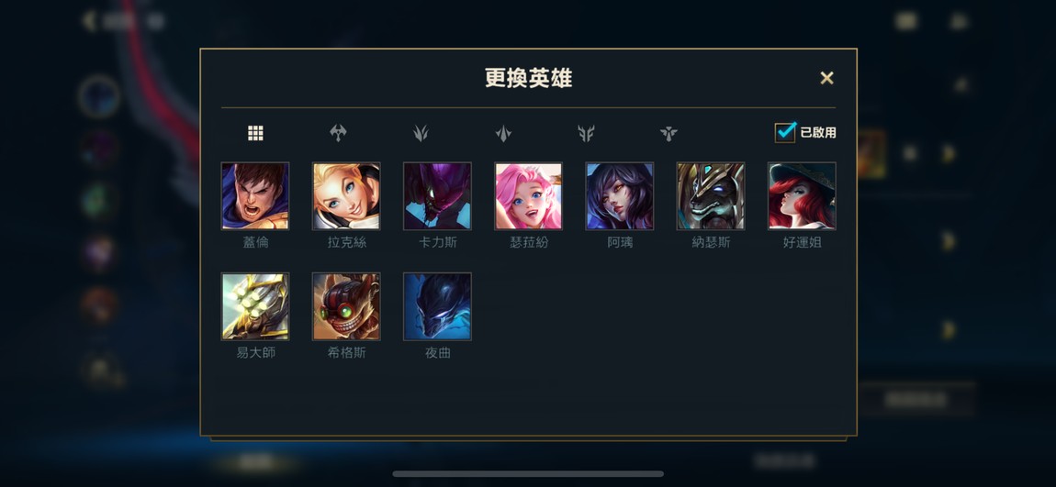
Task: Pick 納瑟斯 champion portrait
Action: coord(711,195)
